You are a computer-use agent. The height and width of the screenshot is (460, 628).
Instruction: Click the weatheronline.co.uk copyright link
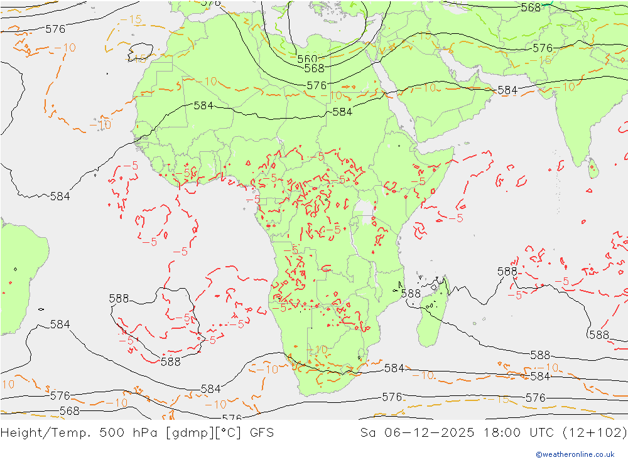(x=575, y=454)
